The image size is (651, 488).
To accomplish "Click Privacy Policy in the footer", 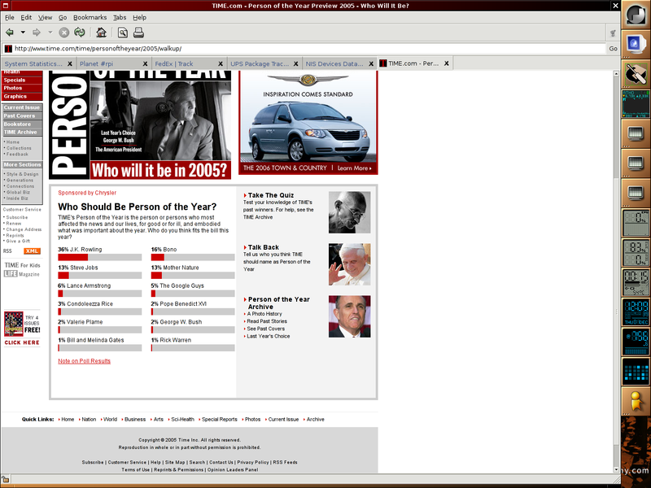I will (253, 462).
